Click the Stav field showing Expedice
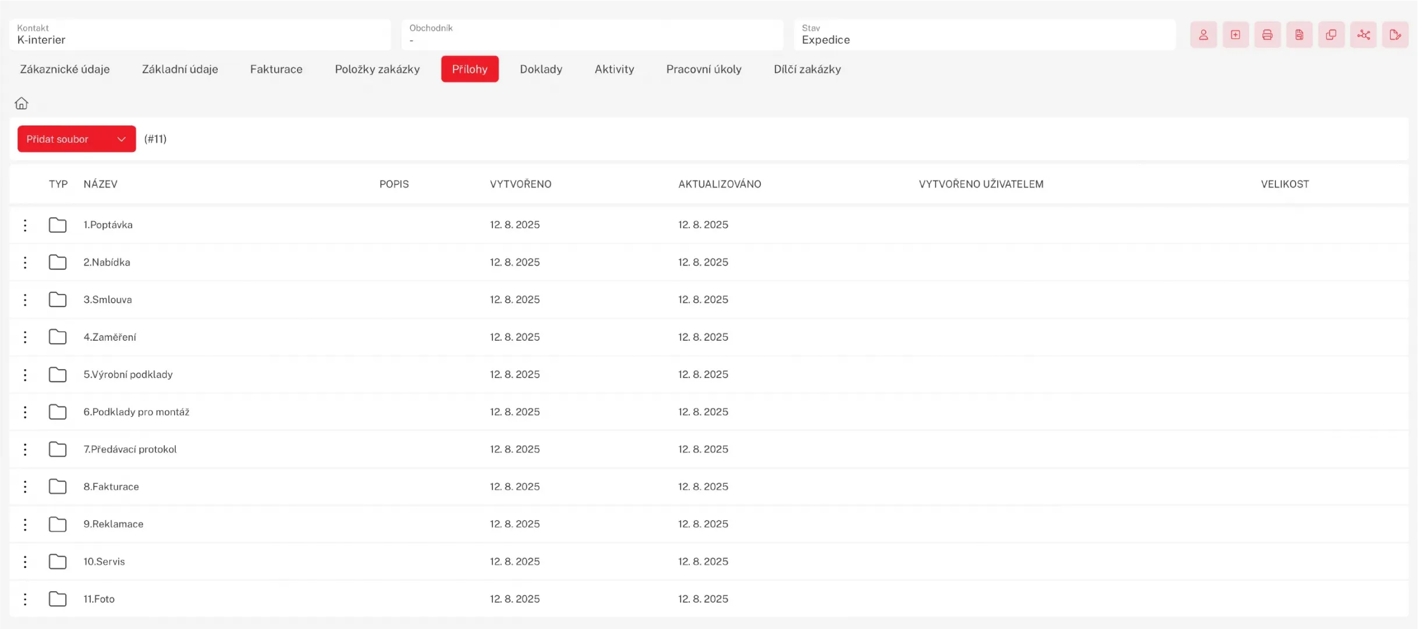The height and width of the screenshot is (629, 1418). point(984,35)
